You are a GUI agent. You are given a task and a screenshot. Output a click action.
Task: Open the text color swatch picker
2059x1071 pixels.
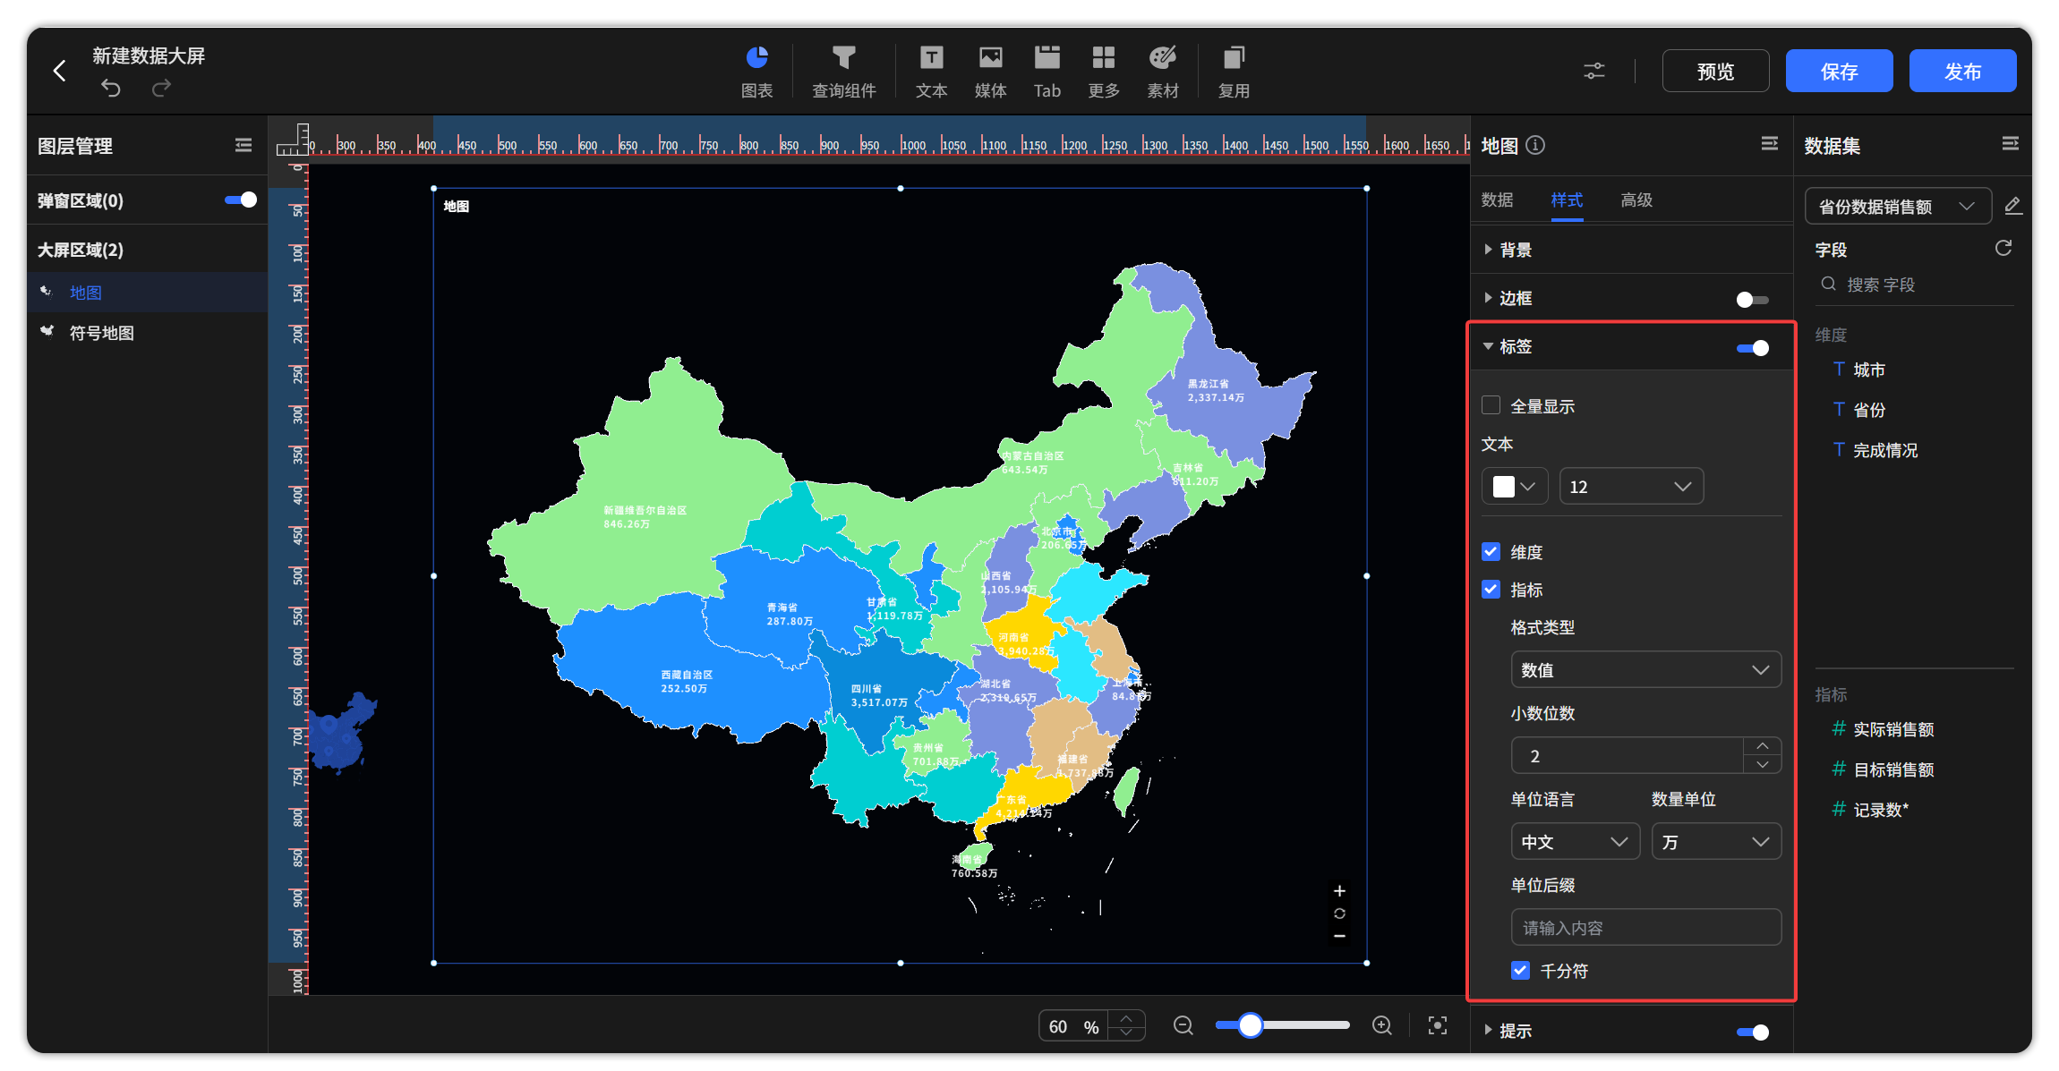1514,486
